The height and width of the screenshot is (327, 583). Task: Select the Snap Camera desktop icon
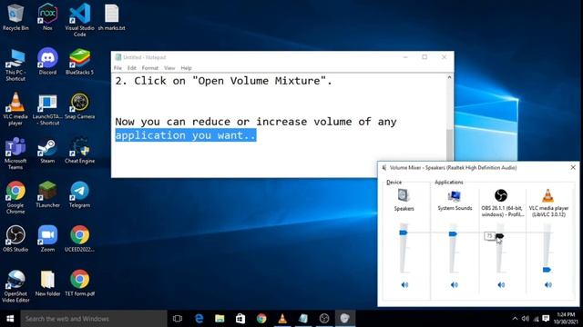point(79,106)
